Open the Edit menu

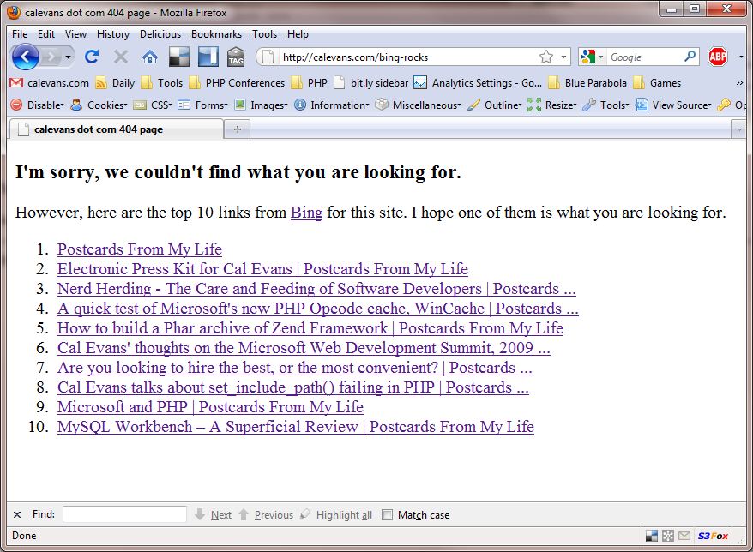(46, 34)
